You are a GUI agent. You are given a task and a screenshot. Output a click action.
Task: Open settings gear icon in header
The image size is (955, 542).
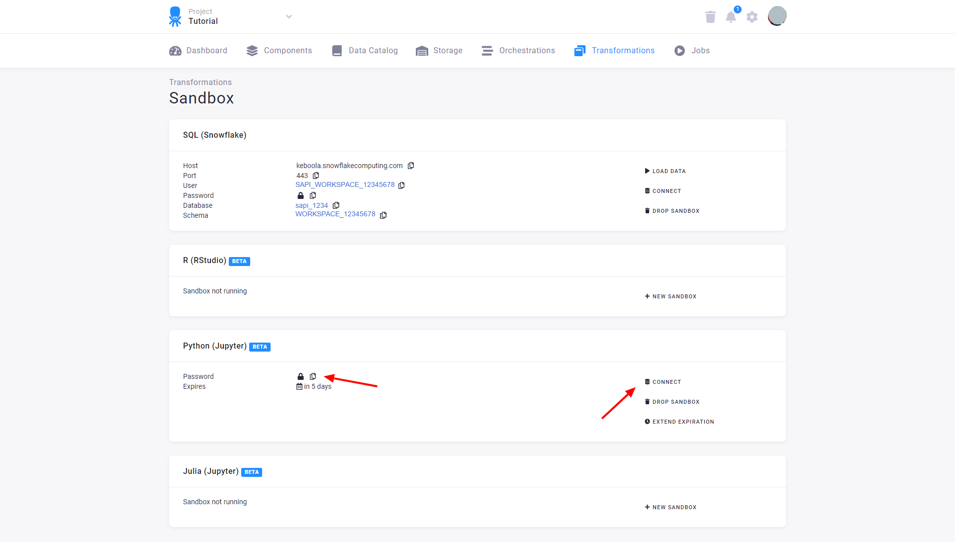[752, 17]
